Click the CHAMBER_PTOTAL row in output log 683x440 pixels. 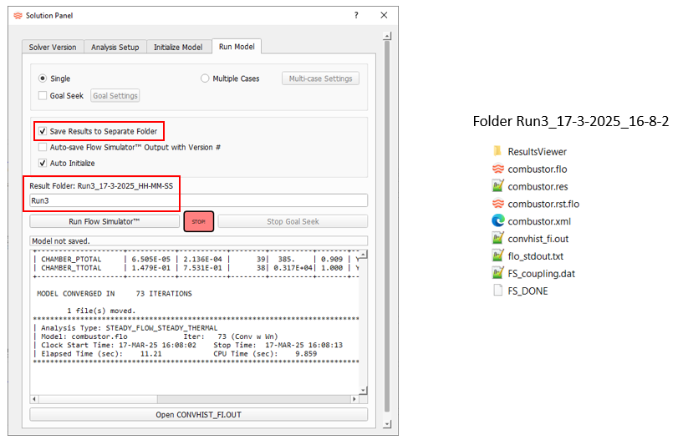(x=196, y=260)
